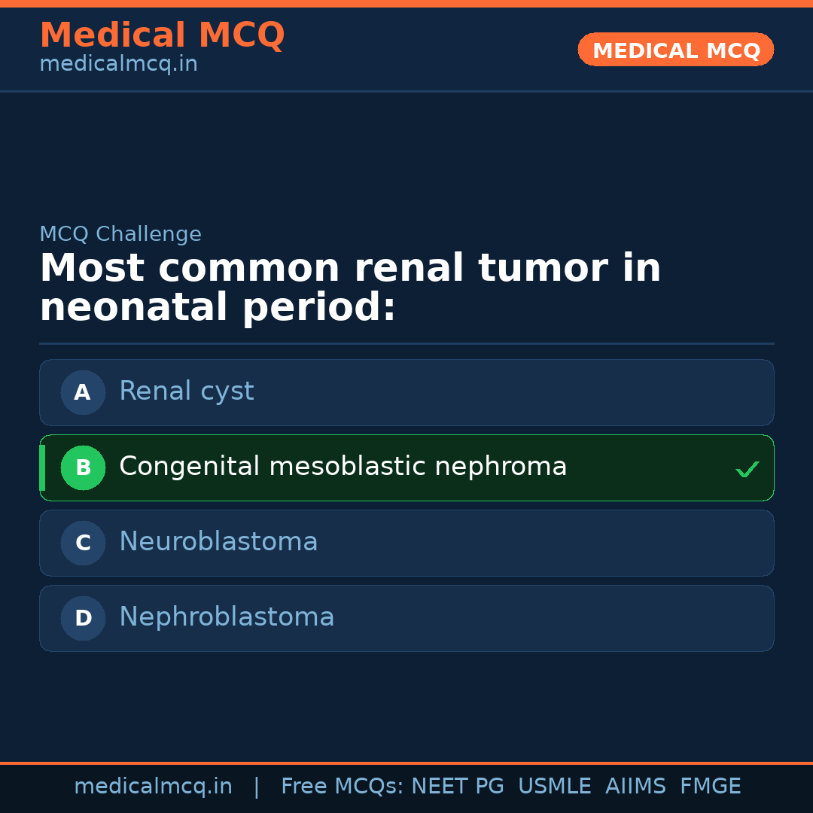This screenshot has width=813, height=813.
Task: Click USMLE in the footer
Action: (554, 787)
